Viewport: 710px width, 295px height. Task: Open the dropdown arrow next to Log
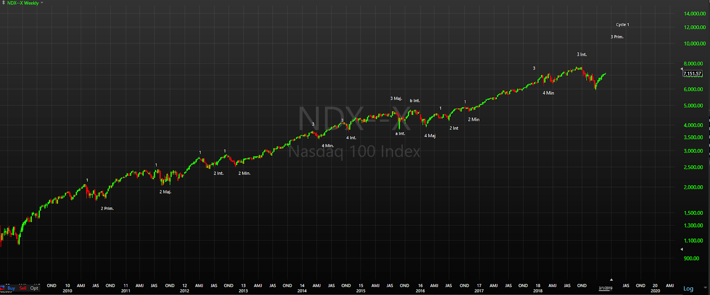[705, 288]
